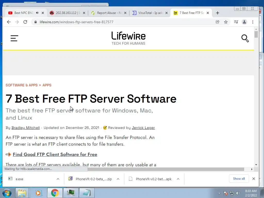This screenshot has height=198, width=264.
Task: Open the media controls icon in the toolbar
Action: point(236,22)
